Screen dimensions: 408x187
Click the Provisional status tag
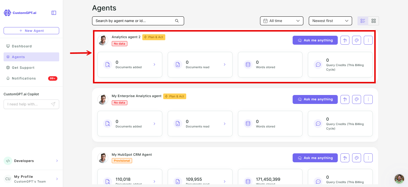click(122, 161)
